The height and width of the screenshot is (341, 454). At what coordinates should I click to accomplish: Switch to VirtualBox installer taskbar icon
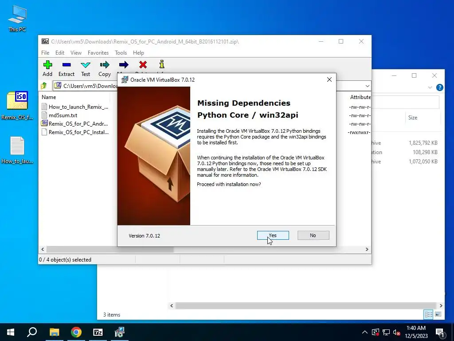[119, 332]
